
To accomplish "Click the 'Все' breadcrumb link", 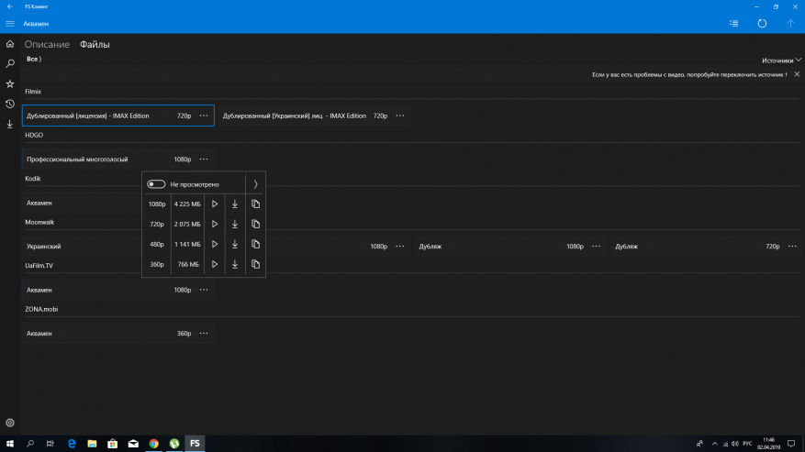I will coord(32,59).
